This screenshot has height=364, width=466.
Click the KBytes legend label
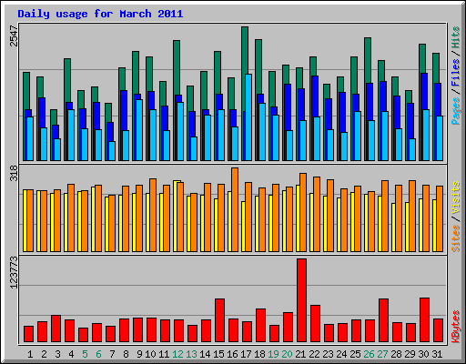456,327
